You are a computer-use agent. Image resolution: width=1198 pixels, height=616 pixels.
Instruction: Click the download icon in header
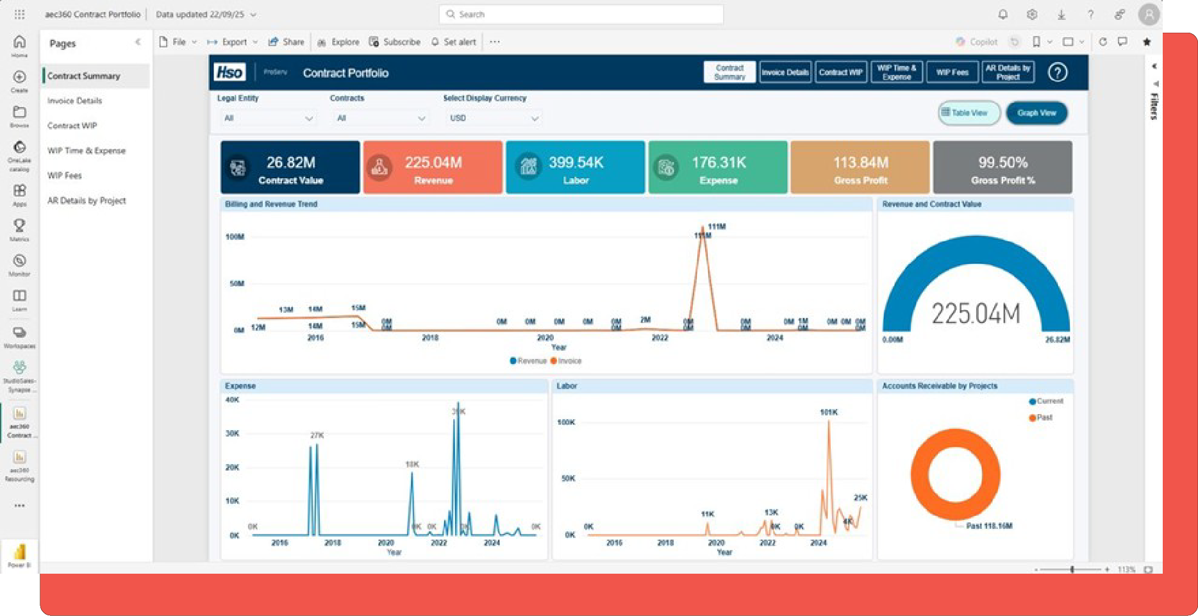(1061, 14)
